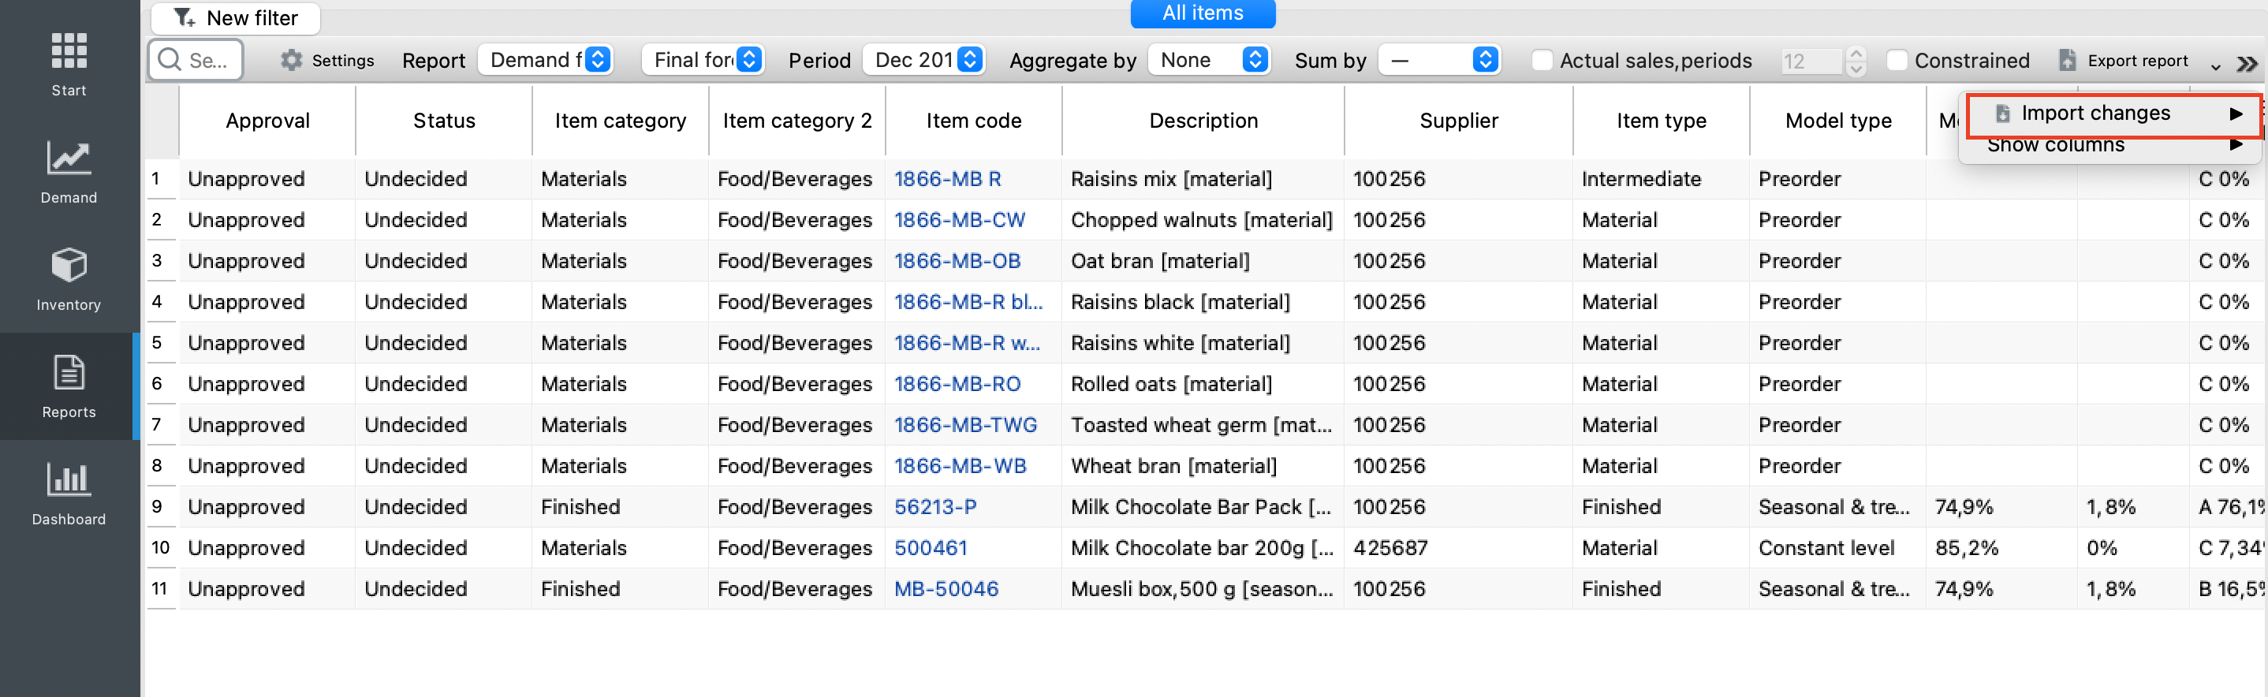Select Import changes menu item

point(2095,113)
